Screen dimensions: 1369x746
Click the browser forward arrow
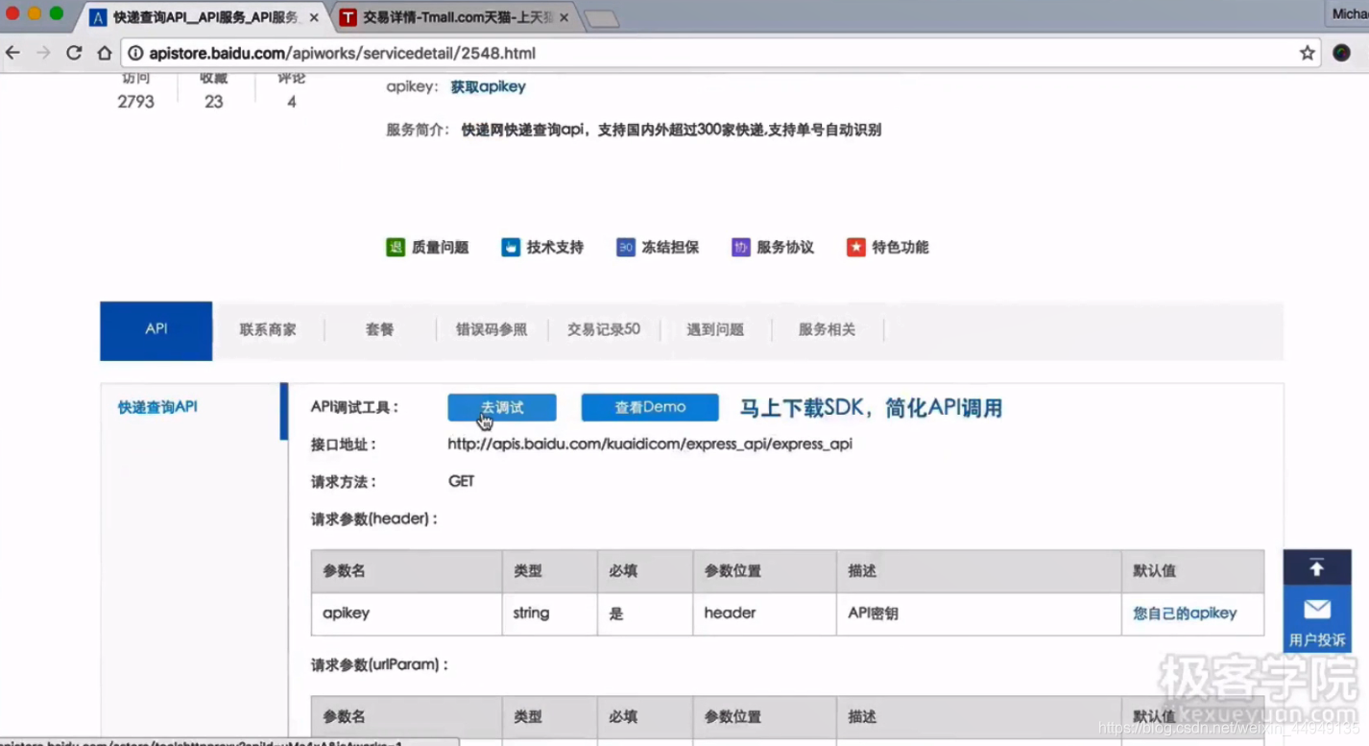point(43,53)
